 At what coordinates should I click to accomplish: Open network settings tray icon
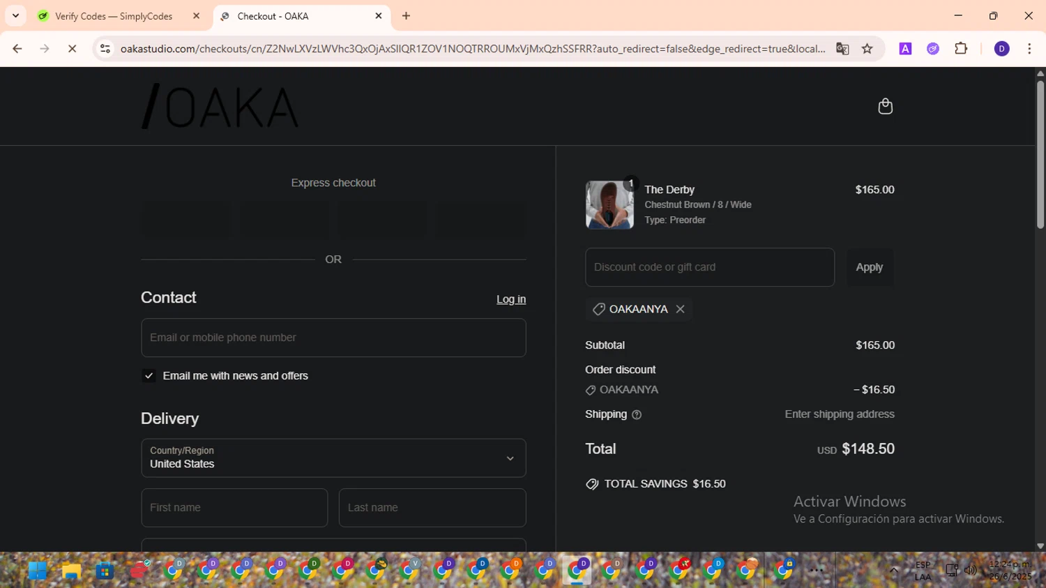(x=952, y=571)
